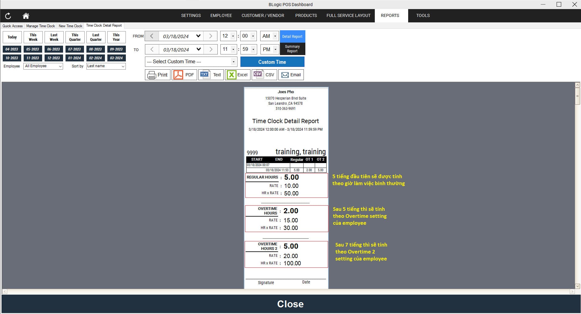The image size is (581, 314).
Task: Open the REPORTS menu
Action: 390,15
